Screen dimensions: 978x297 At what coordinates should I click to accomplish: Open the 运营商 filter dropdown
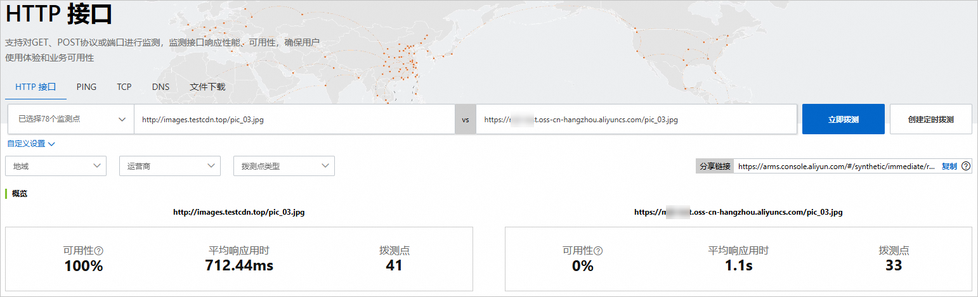[x=170, y=166]
